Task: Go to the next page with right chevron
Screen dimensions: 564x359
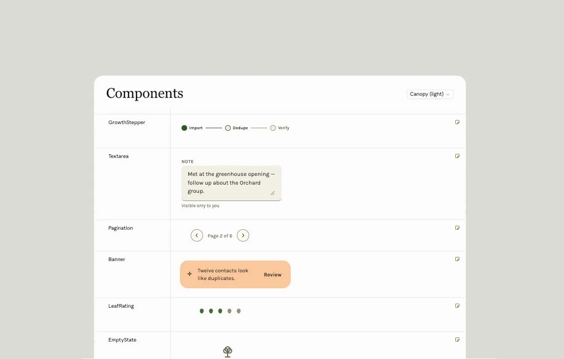Action: 243,235
